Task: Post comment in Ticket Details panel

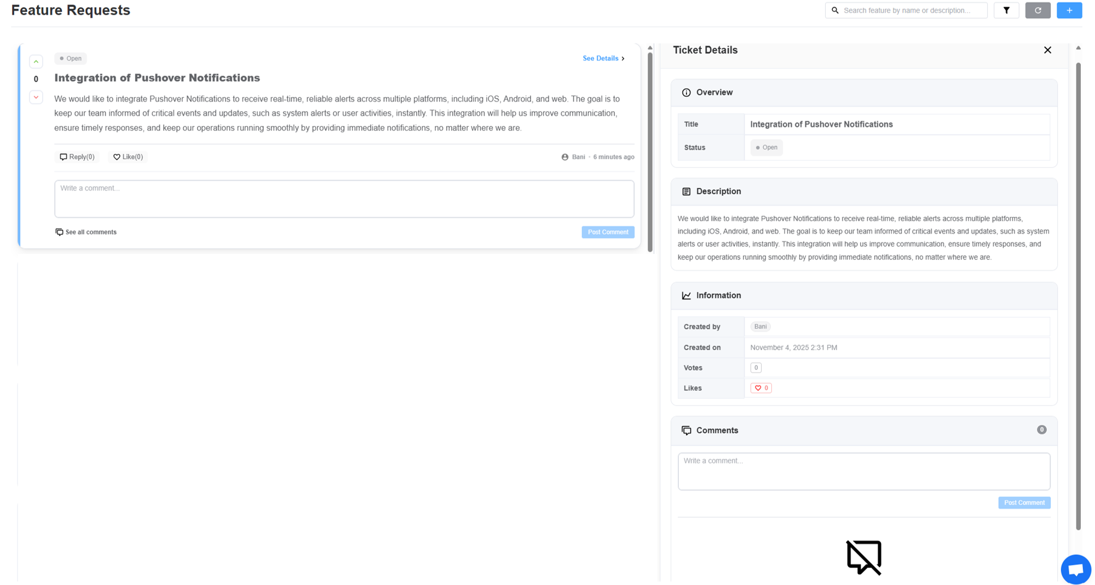Action: tap(1024, 503)
